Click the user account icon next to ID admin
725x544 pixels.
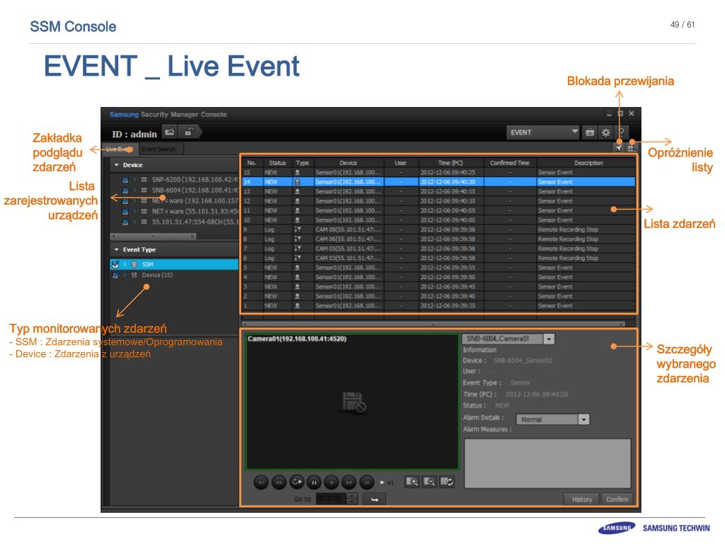170,132
